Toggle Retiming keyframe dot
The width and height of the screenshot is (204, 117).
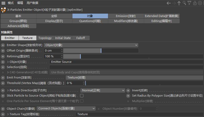[x=3, y=57]
